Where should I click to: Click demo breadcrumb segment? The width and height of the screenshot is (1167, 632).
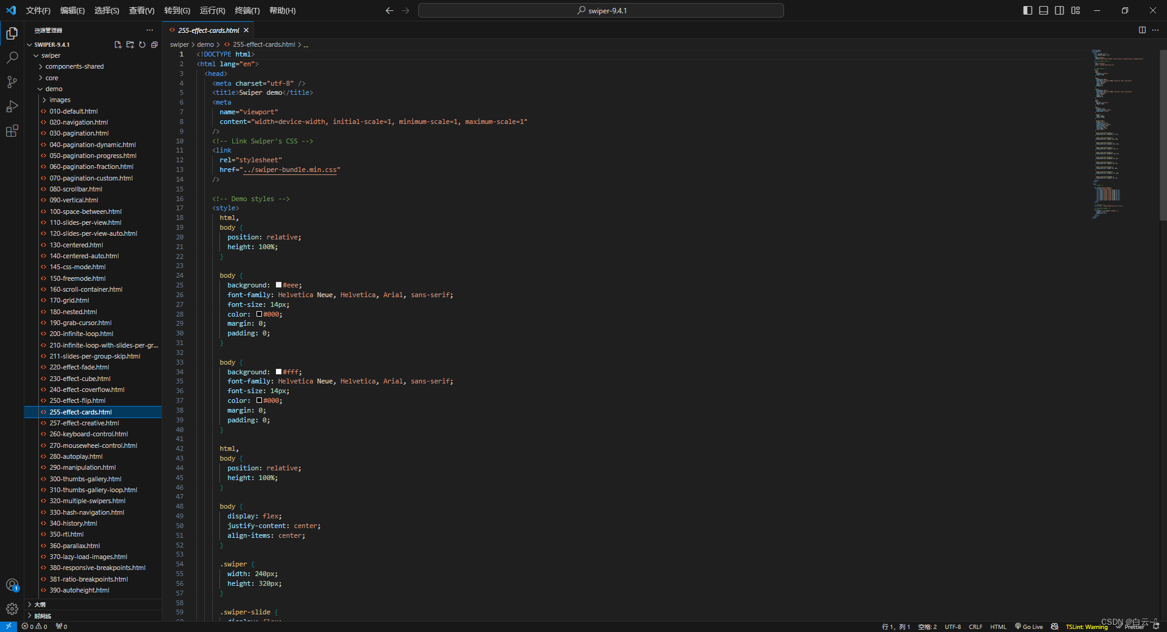(x=205, y=44)
